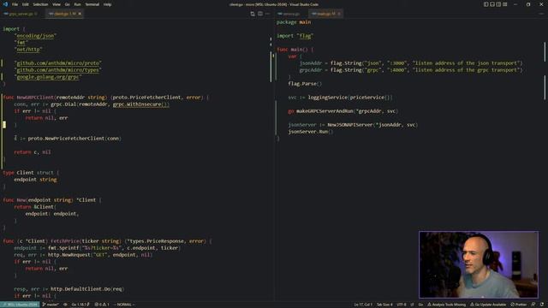Click the Analysis Tools Missing warning
Image resolution: width=548 pixels, height=308 pixels.
447,305
